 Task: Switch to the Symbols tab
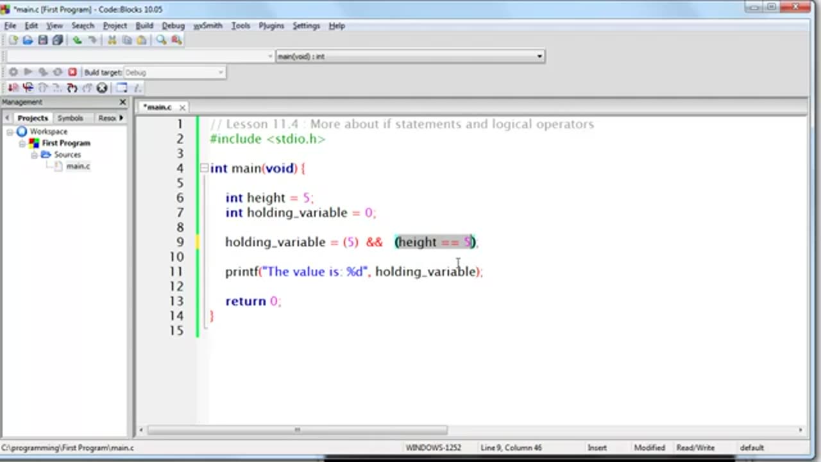click(x=70, y=118)
